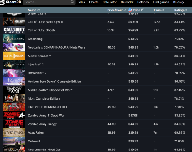Image resolution: width=192 pixels, height=152 pixels.
Task: Click the 86.94% rating value
Action: point(180,56)
